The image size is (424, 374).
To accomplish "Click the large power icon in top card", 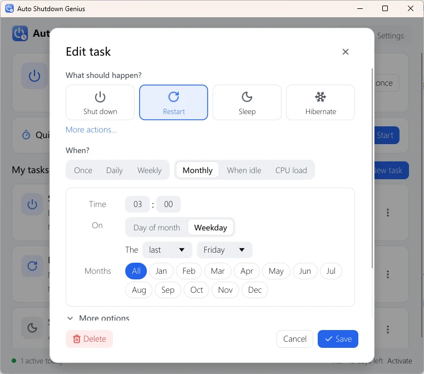I will (34, 76).
